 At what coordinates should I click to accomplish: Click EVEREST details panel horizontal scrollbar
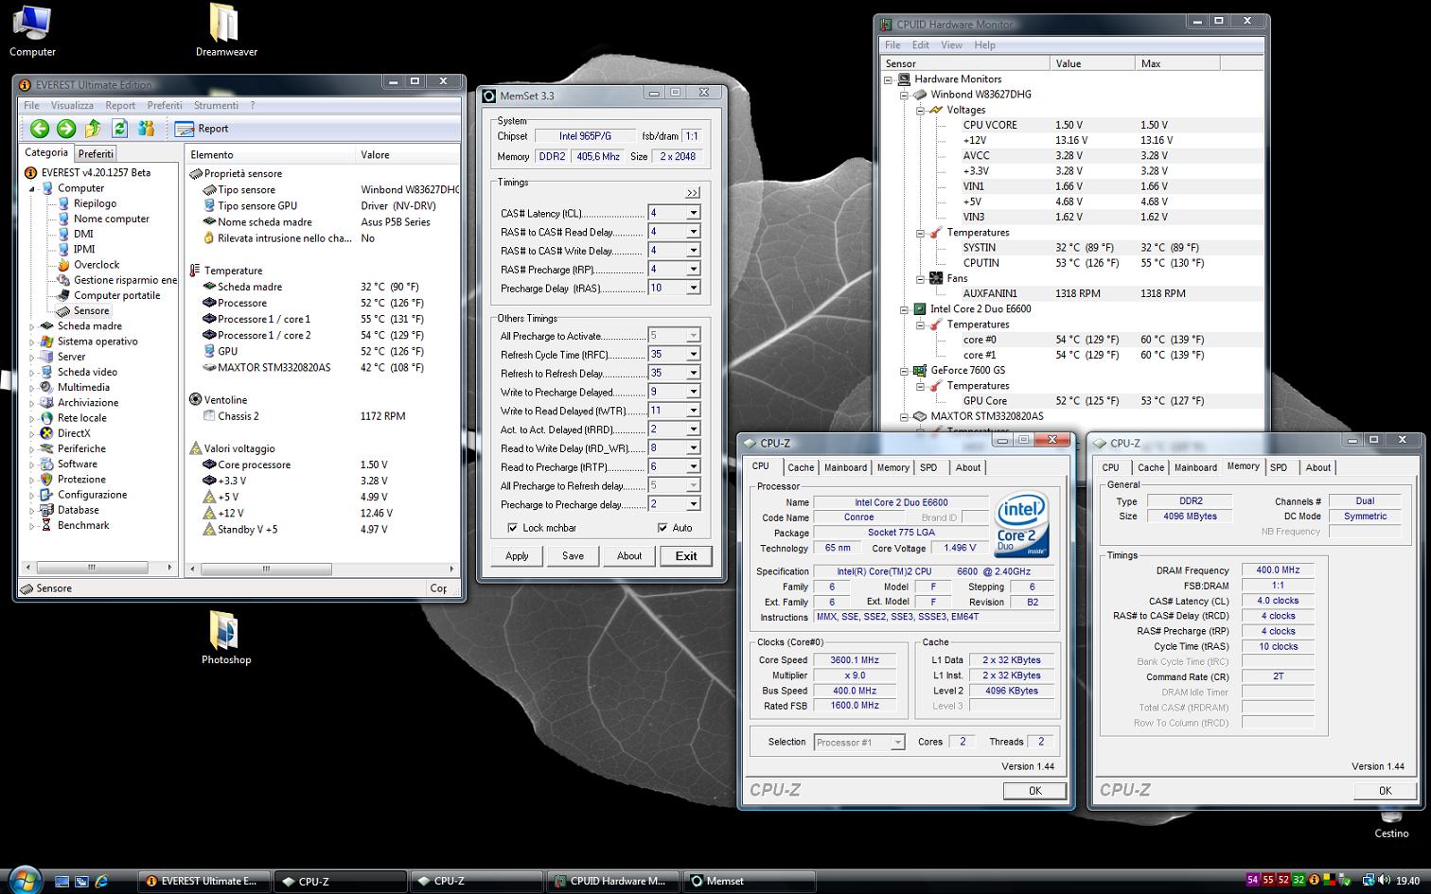(322, 569)
